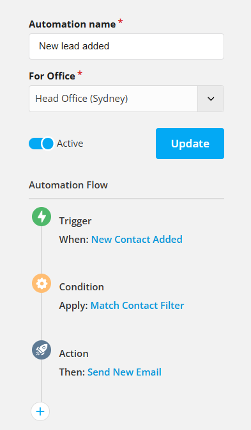Open the Send New Email action link
This screenshot has width=251, height=430.
tap(125, 372)
